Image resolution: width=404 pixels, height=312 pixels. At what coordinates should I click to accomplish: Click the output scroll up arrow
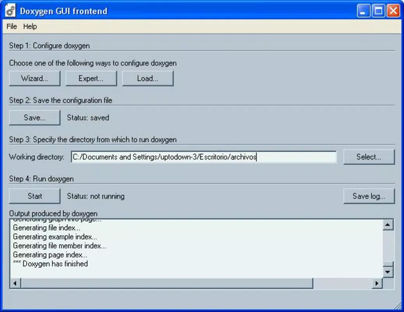(x=388, y=225)
